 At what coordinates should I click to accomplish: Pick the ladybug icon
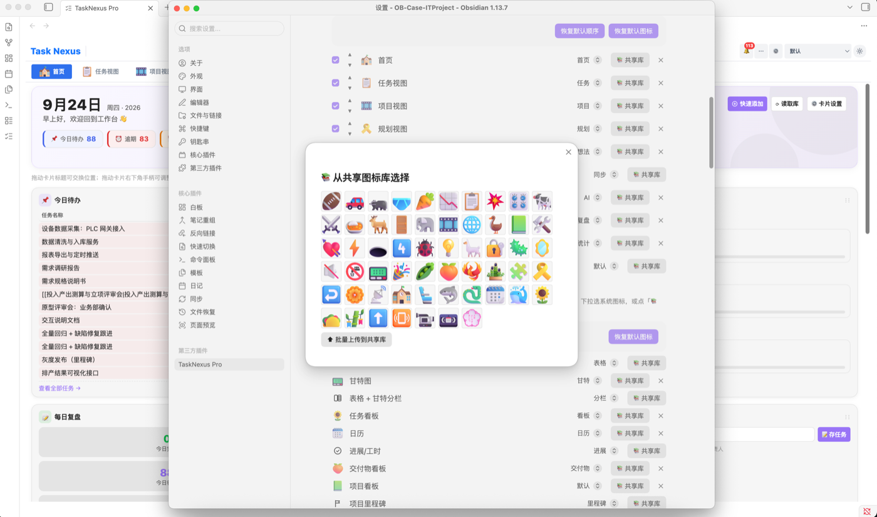[425, 248]
